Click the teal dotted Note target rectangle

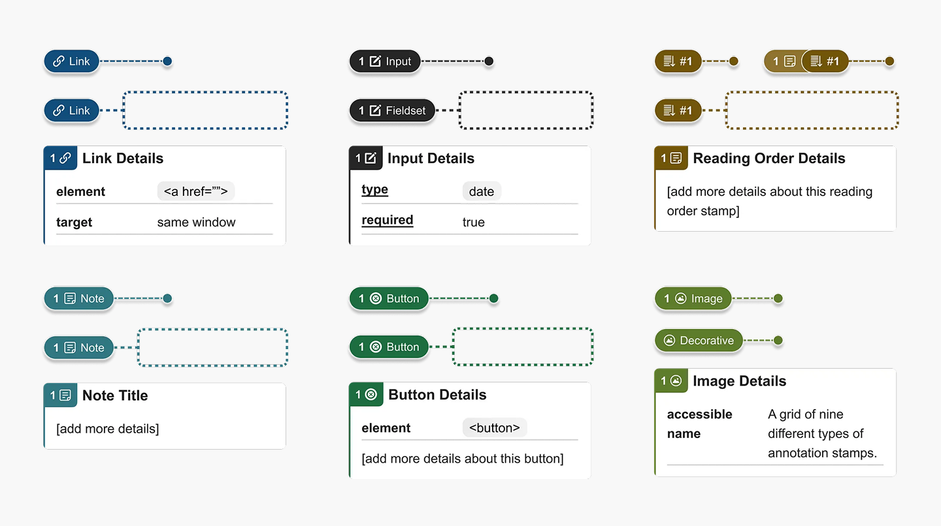point(212,347)
